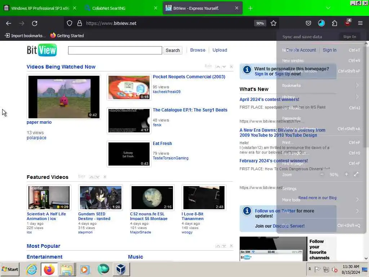Open the Pocket Neopets Commercial (2003) link
Image resolution: width=369 pixels, height=277 pixels.
click(189, 77)
